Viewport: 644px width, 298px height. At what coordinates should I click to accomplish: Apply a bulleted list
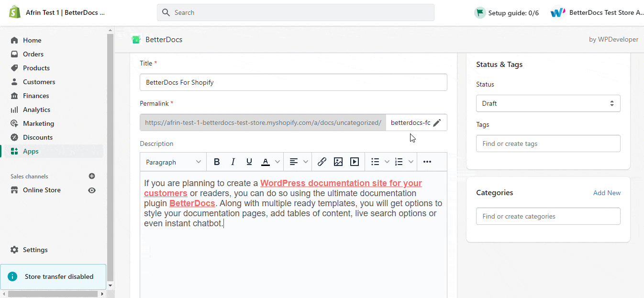click(375, 161)
